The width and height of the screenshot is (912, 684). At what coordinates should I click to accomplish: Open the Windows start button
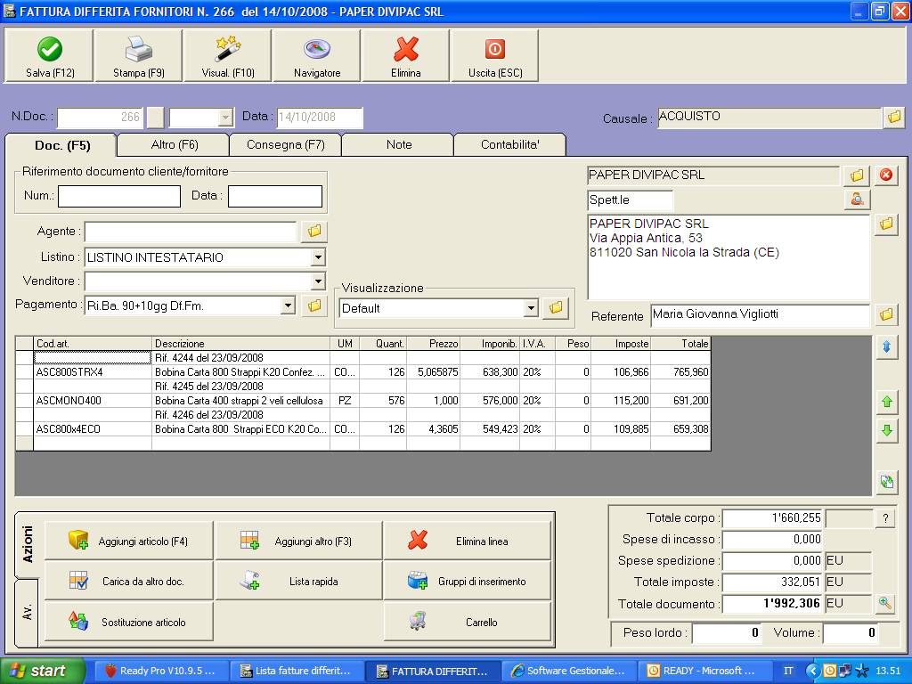(43, 671)
